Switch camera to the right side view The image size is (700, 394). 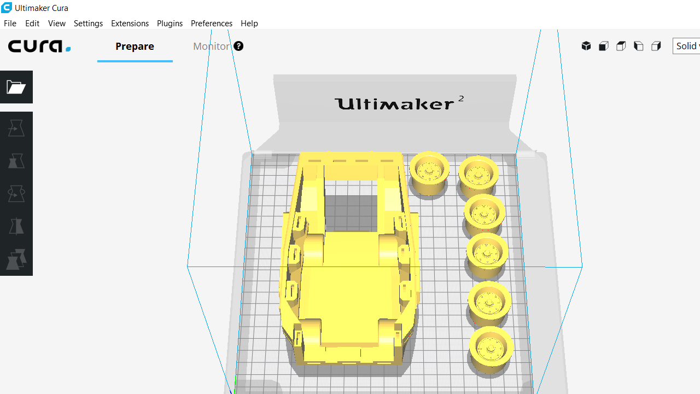(x=656, y=46)
